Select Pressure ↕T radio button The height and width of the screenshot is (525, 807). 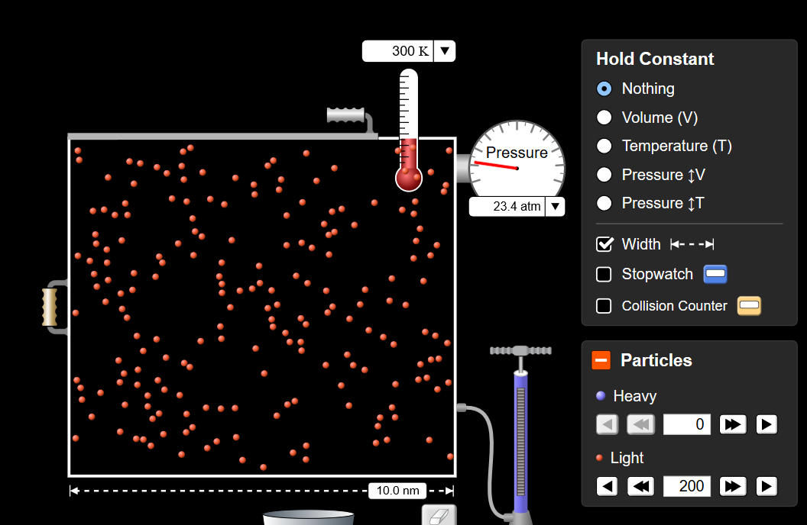[x=604, y=203]
